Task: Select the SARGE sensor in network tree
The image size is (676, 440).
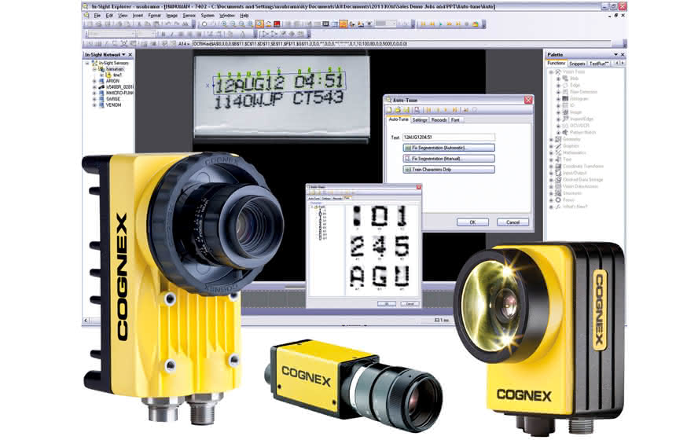Action: [x=113, y=99]
